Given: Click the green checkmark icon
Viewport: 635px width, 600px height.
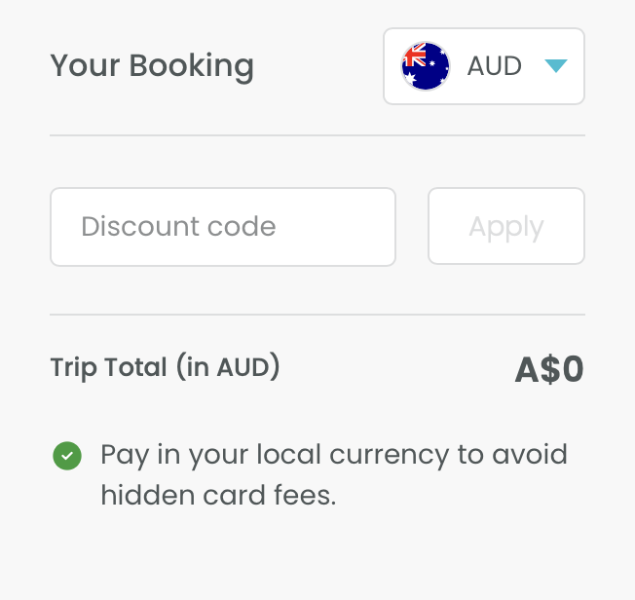Looking at the screenshot, I should click(67, 455).
